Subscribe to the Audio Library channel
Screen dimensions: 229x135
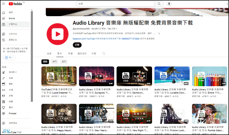point(77,45)
